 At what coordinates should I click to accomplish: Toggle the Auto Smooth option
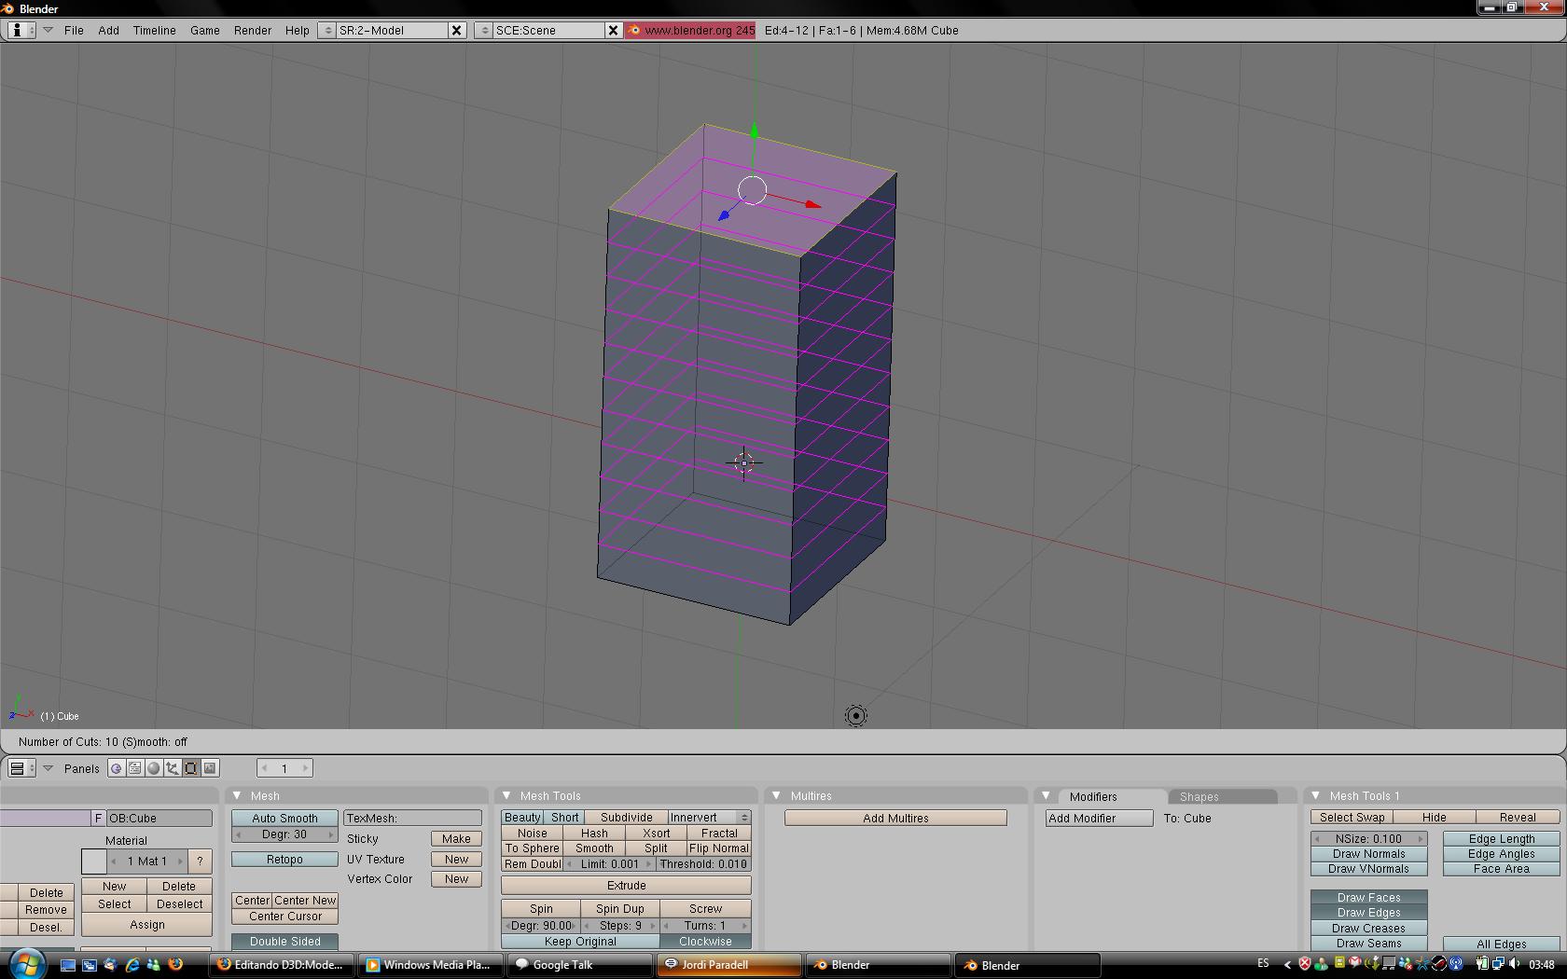[x=284, y=818]
